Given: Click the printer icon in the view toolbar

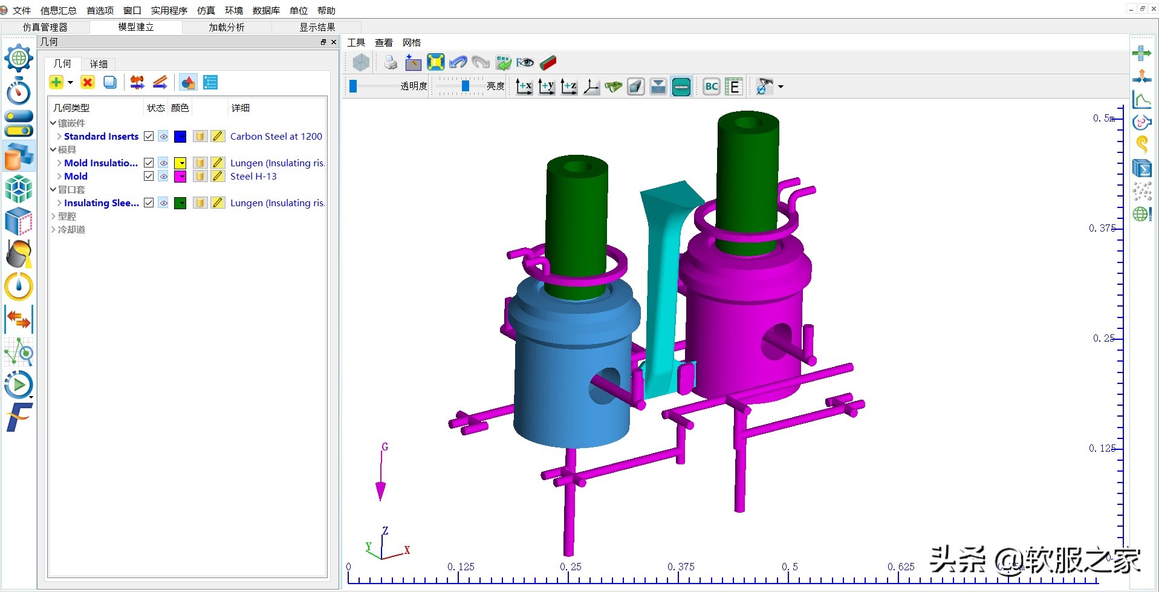Looking at the screenshot, I should tap(391, 62).
